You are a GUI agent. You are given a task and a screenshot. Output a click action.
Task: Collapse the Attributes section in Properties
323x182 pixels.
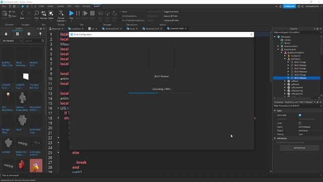click(275, 138)
